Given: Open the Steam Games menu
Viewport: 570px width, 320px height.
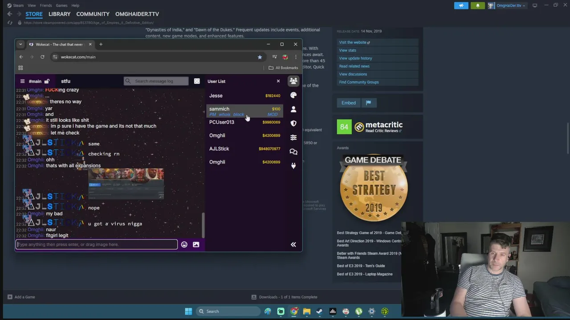Looking at the screenshot, I should 61,5.
